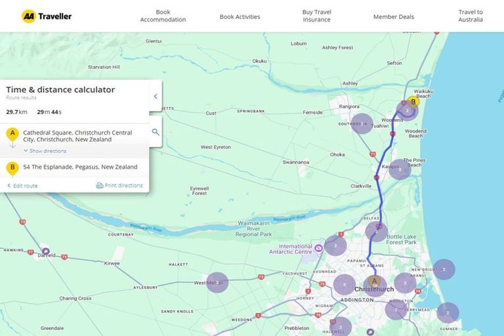The height and width of the screenshot is (336, 504).
Task: Click the AA Traveller logo
Action: click(x=47, y=16)
